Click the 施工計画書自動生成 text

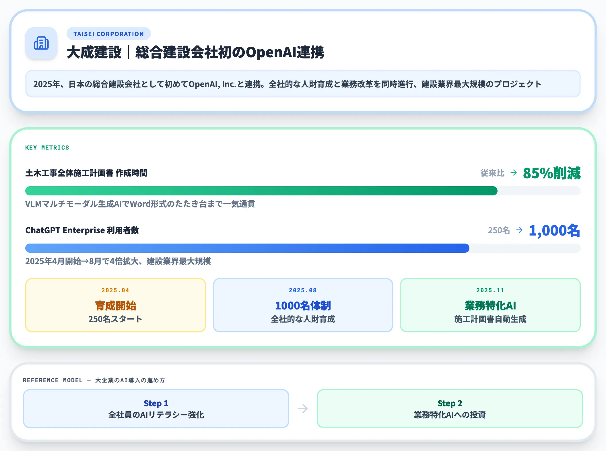pos(490,319)
